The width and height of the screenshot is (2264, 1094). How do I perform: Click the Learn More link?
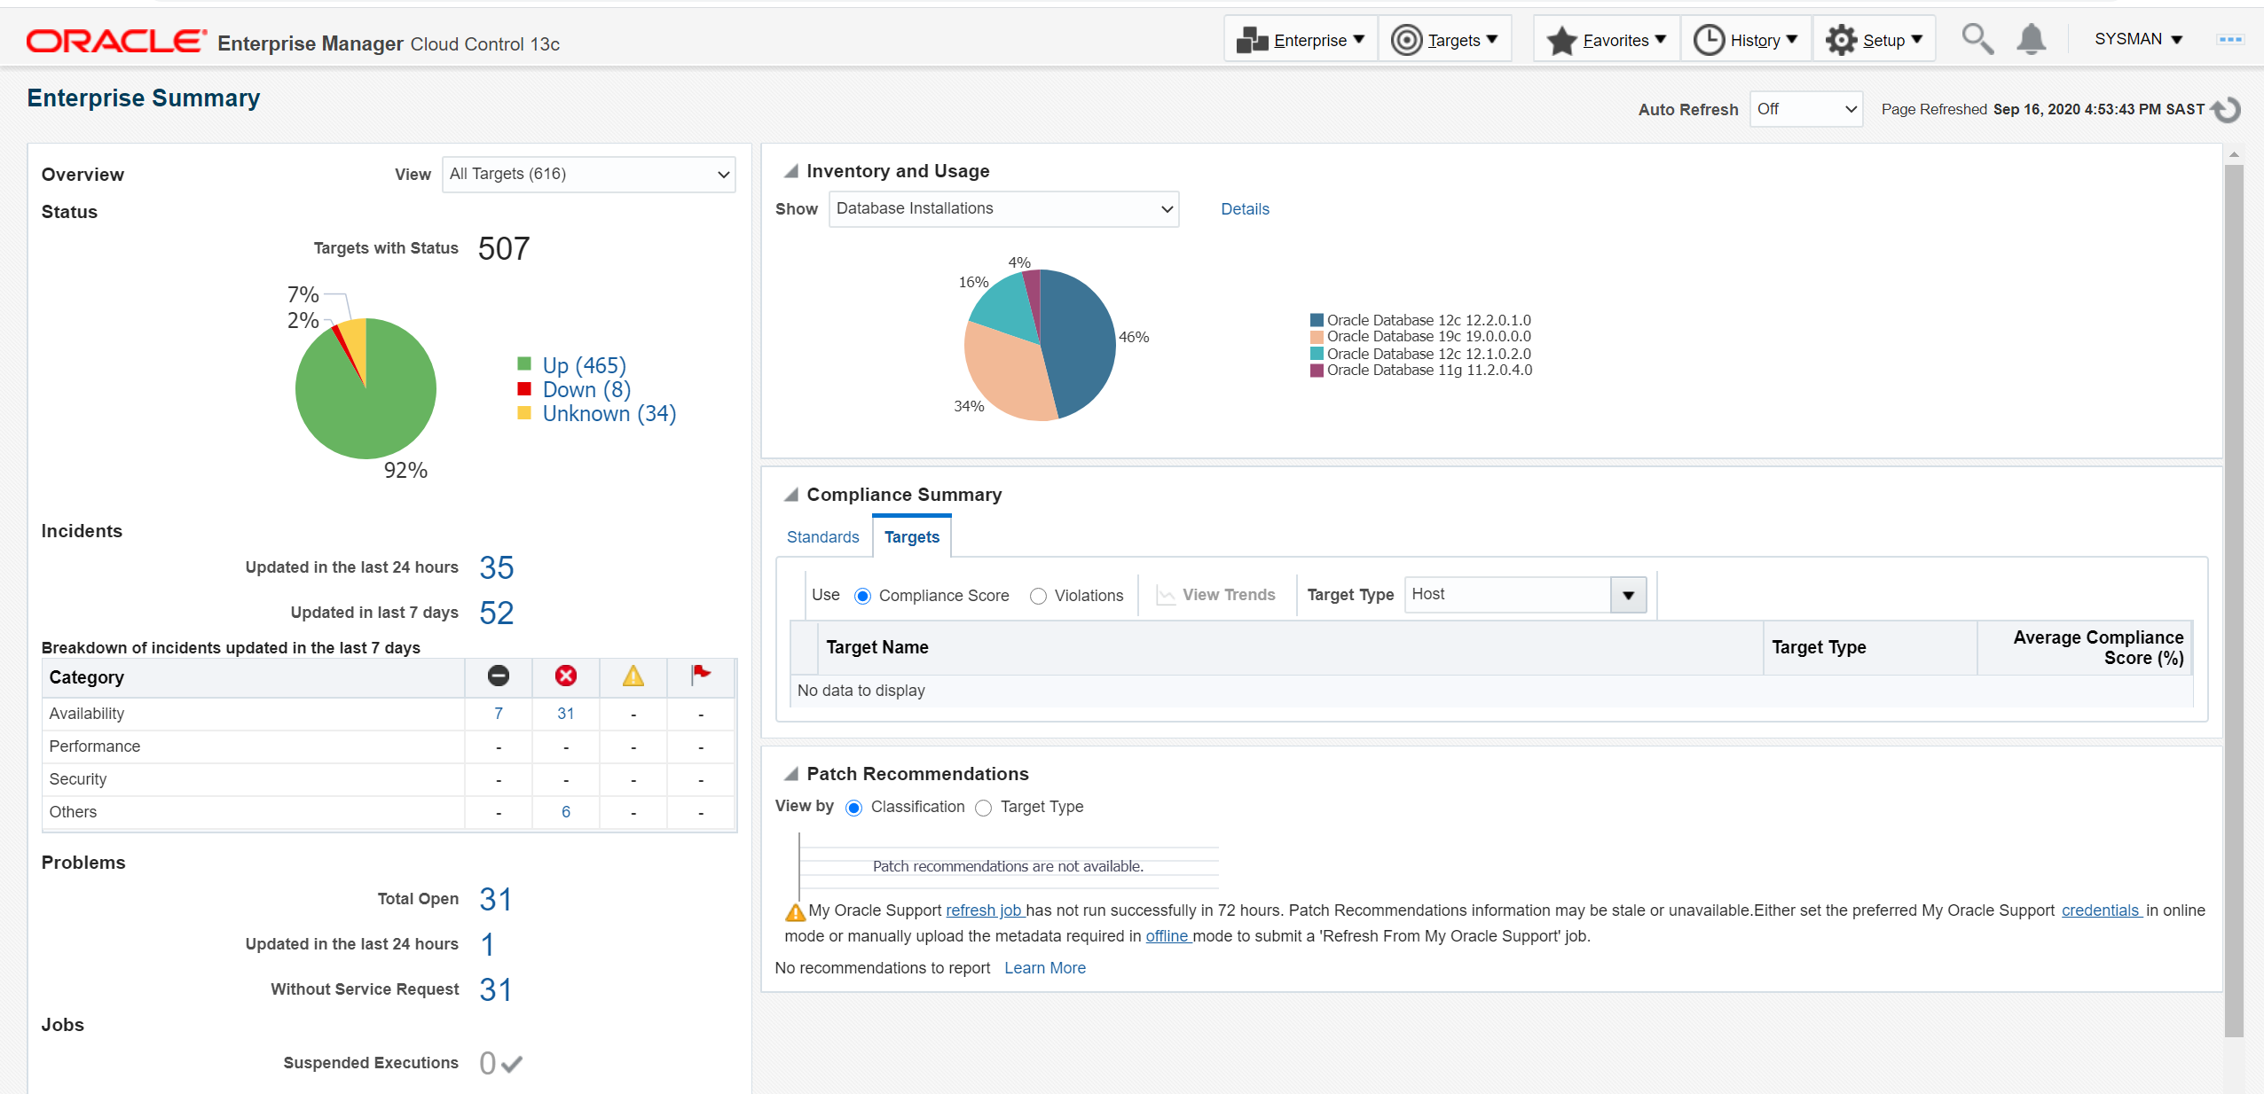1044,968
